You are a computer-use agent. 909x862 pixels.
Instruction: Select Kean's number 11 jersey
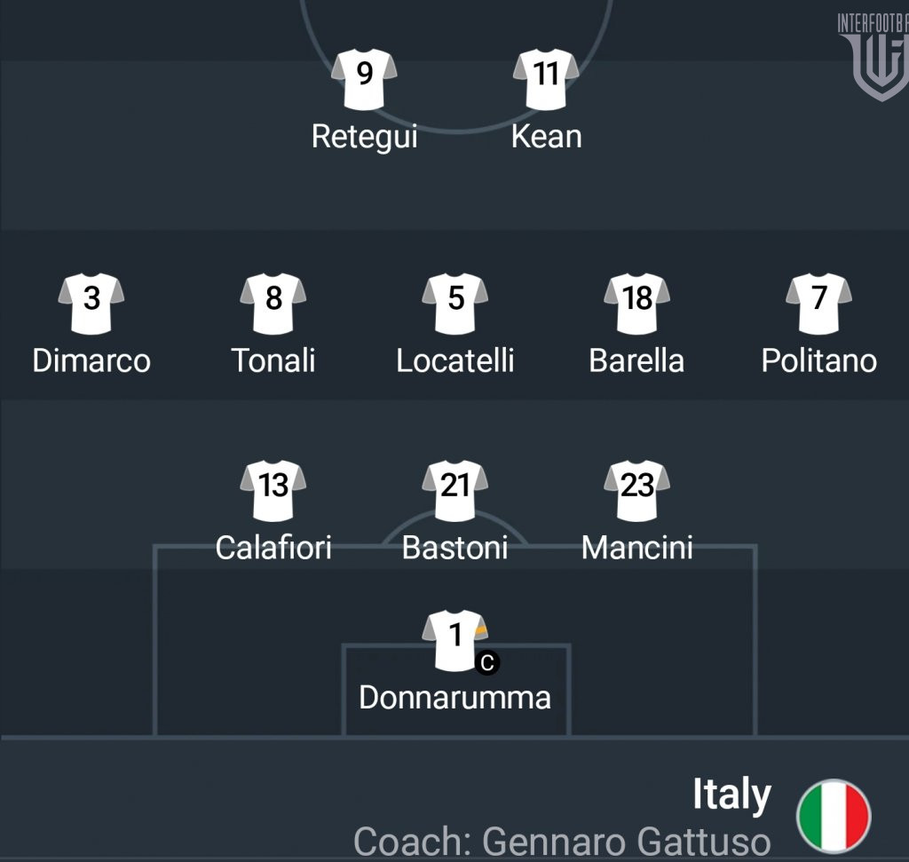546,78
